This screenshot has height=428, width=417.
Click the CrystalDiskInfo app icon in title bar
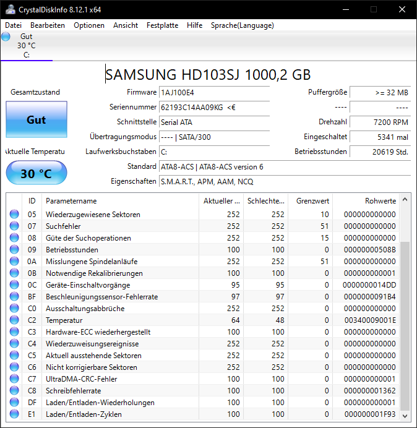coord(11,9)
